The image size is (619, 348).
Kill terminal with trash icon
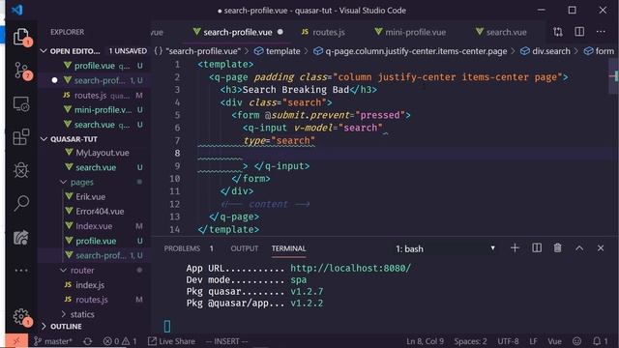(x=557, y=248)
